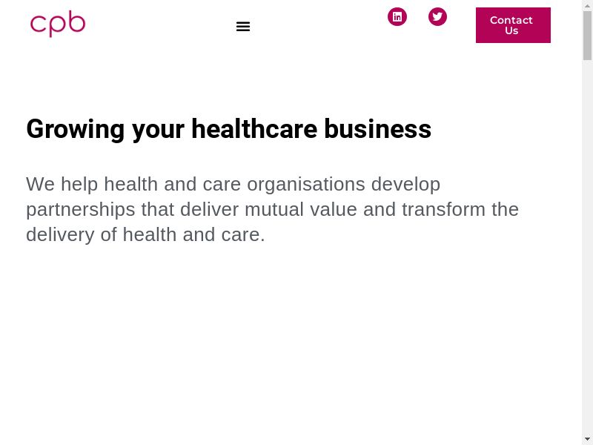Click the word 'develop' in the paragraph
The width and height of the screenshot is (593, 445).
[405, 184]
